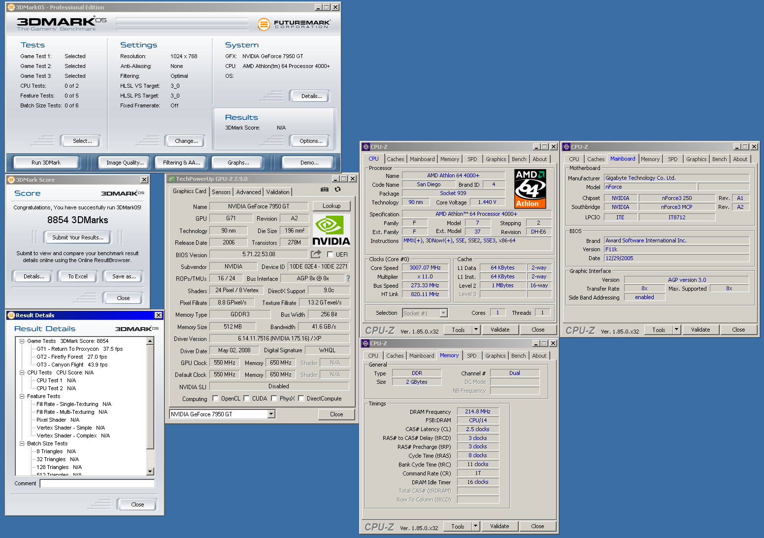The width and height of the screenshot is (764, 538).
Task: Select 'GT3 - Canyon Flight' tree row
Action: click(72, 365)
